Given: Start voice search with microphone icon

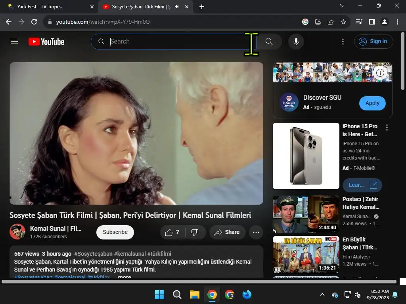Looking at the screenshot, I should 296,41.
